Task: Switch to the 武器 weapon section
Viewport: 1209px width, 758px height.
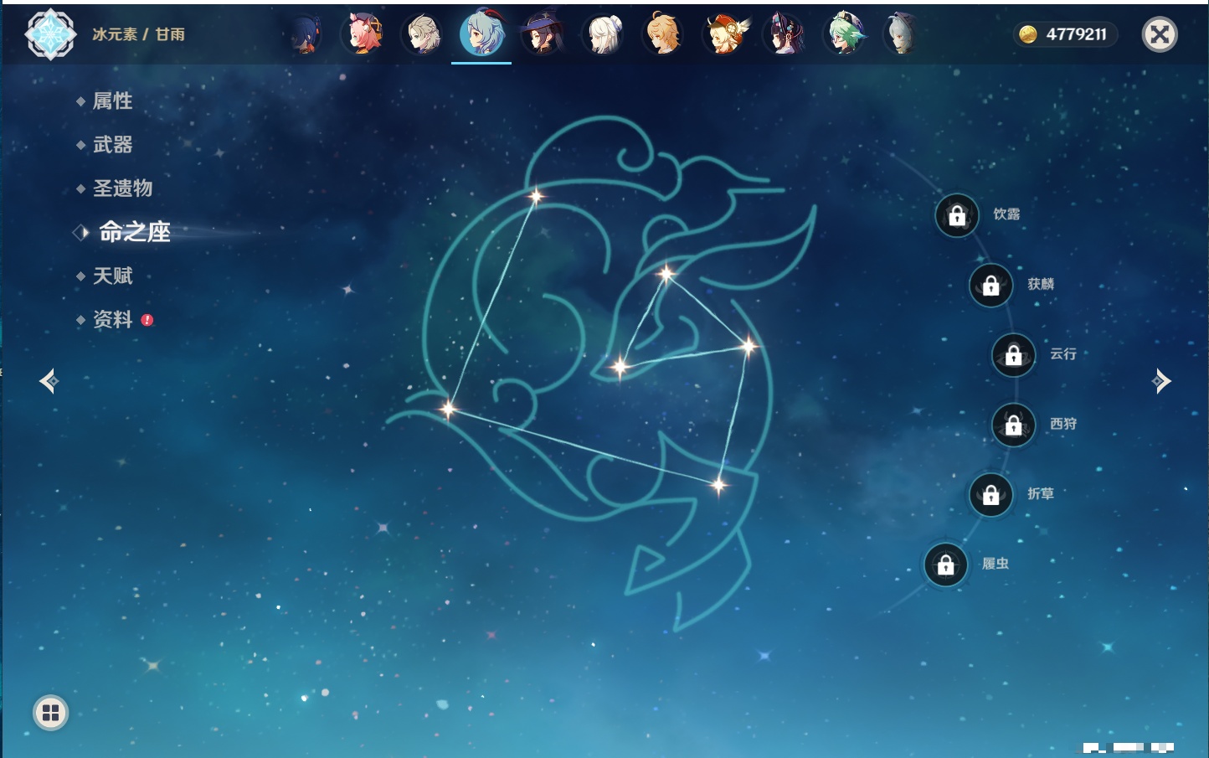Action: [x=112, y=145]
